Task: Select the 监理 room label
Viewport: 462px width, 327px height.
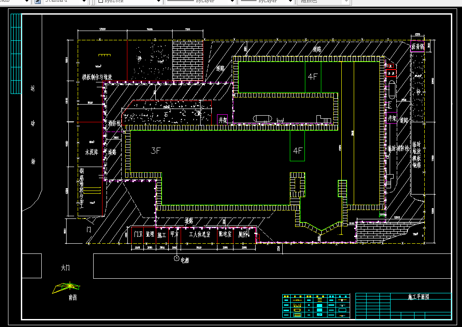Action: click(150, 234)
